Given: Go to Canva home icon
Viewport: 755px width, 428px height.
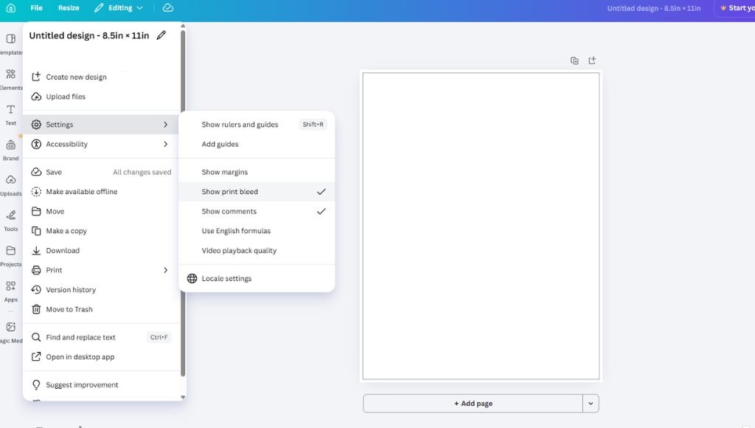Looking at the screenshot, I should click(x=10, y=7).
